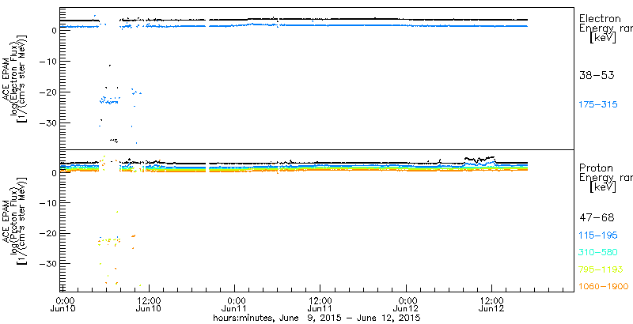
Task: Click the 0 tick on electron flux axis
Action: coord(53,30)
